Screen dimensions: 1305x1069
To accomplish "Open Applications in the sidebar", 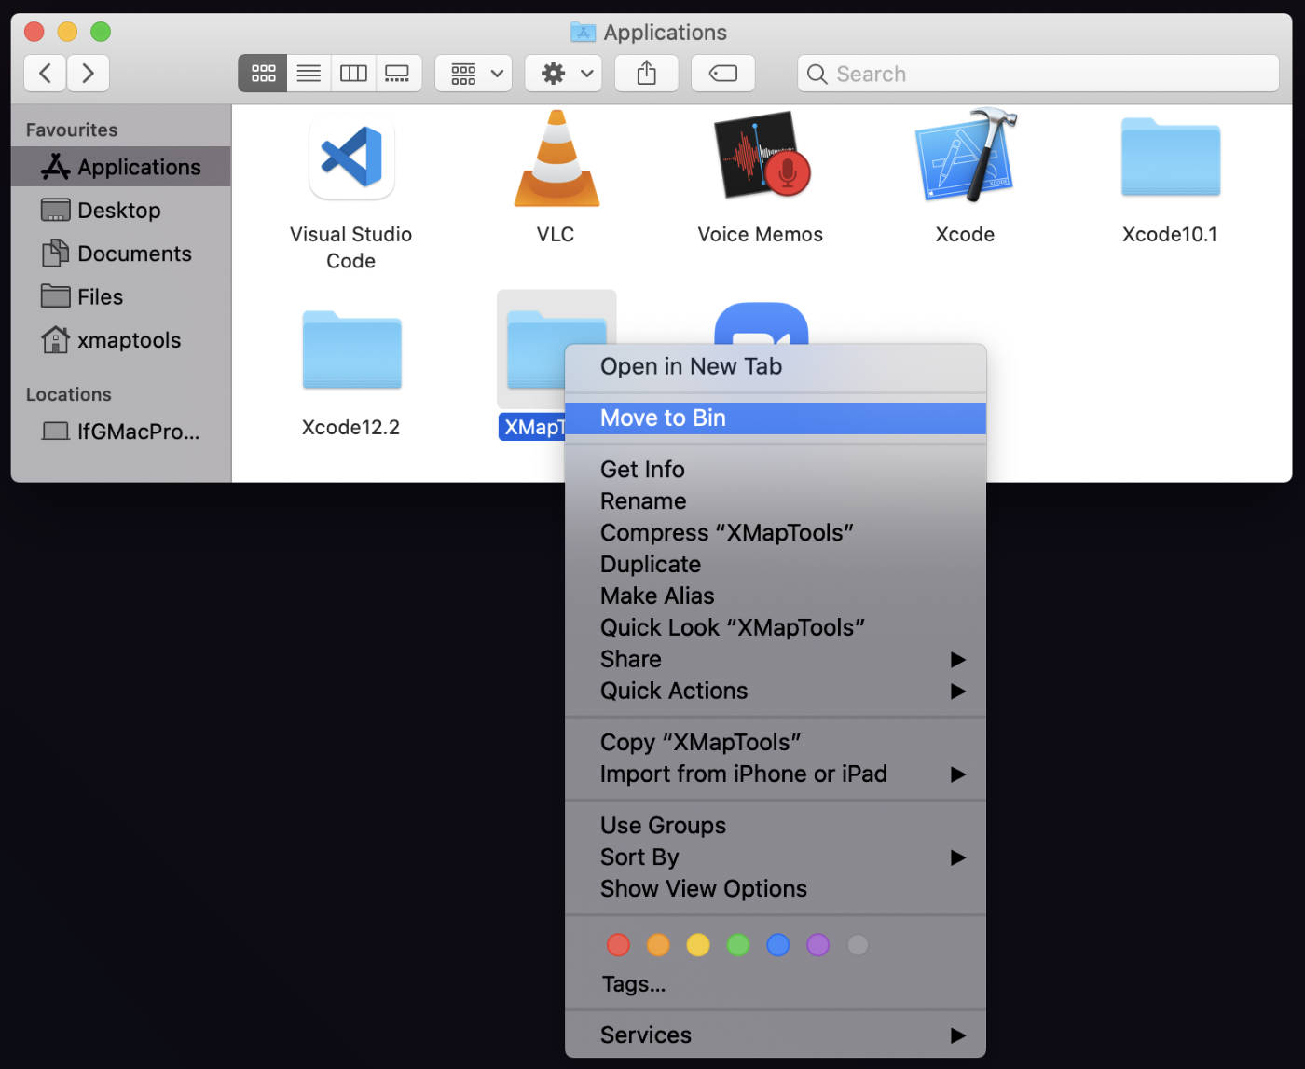I will (x=121, y=167).
